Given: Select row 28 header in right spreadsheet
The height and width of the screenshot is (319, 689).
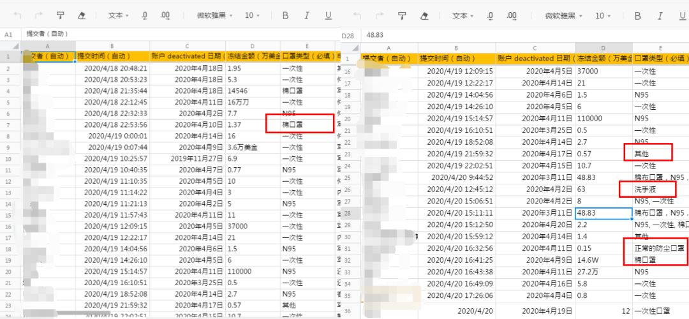Looking at the screenshot, I should [x=351, y=213].
